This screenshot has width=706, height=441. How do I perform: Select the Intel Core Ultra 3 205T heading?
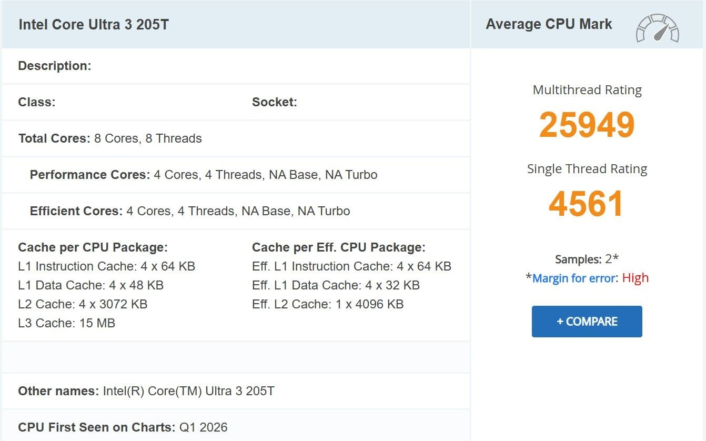94,25
